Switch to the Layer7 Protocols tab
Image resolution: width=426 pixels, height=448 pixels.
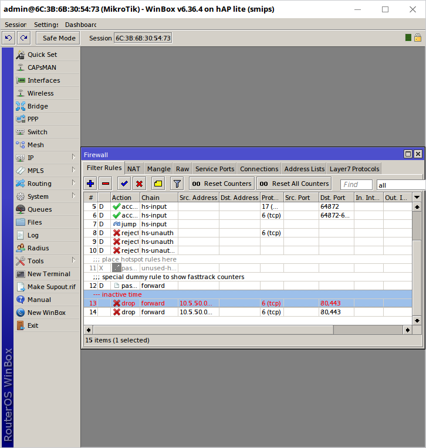coord(354,169)
